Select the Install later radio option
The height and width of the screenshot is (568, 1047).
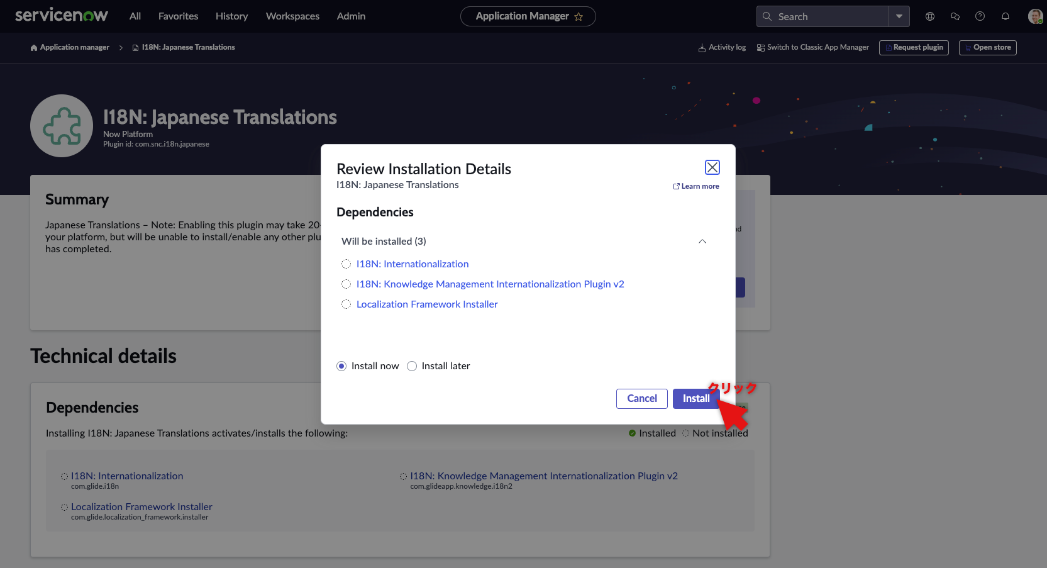click(412, 366)
